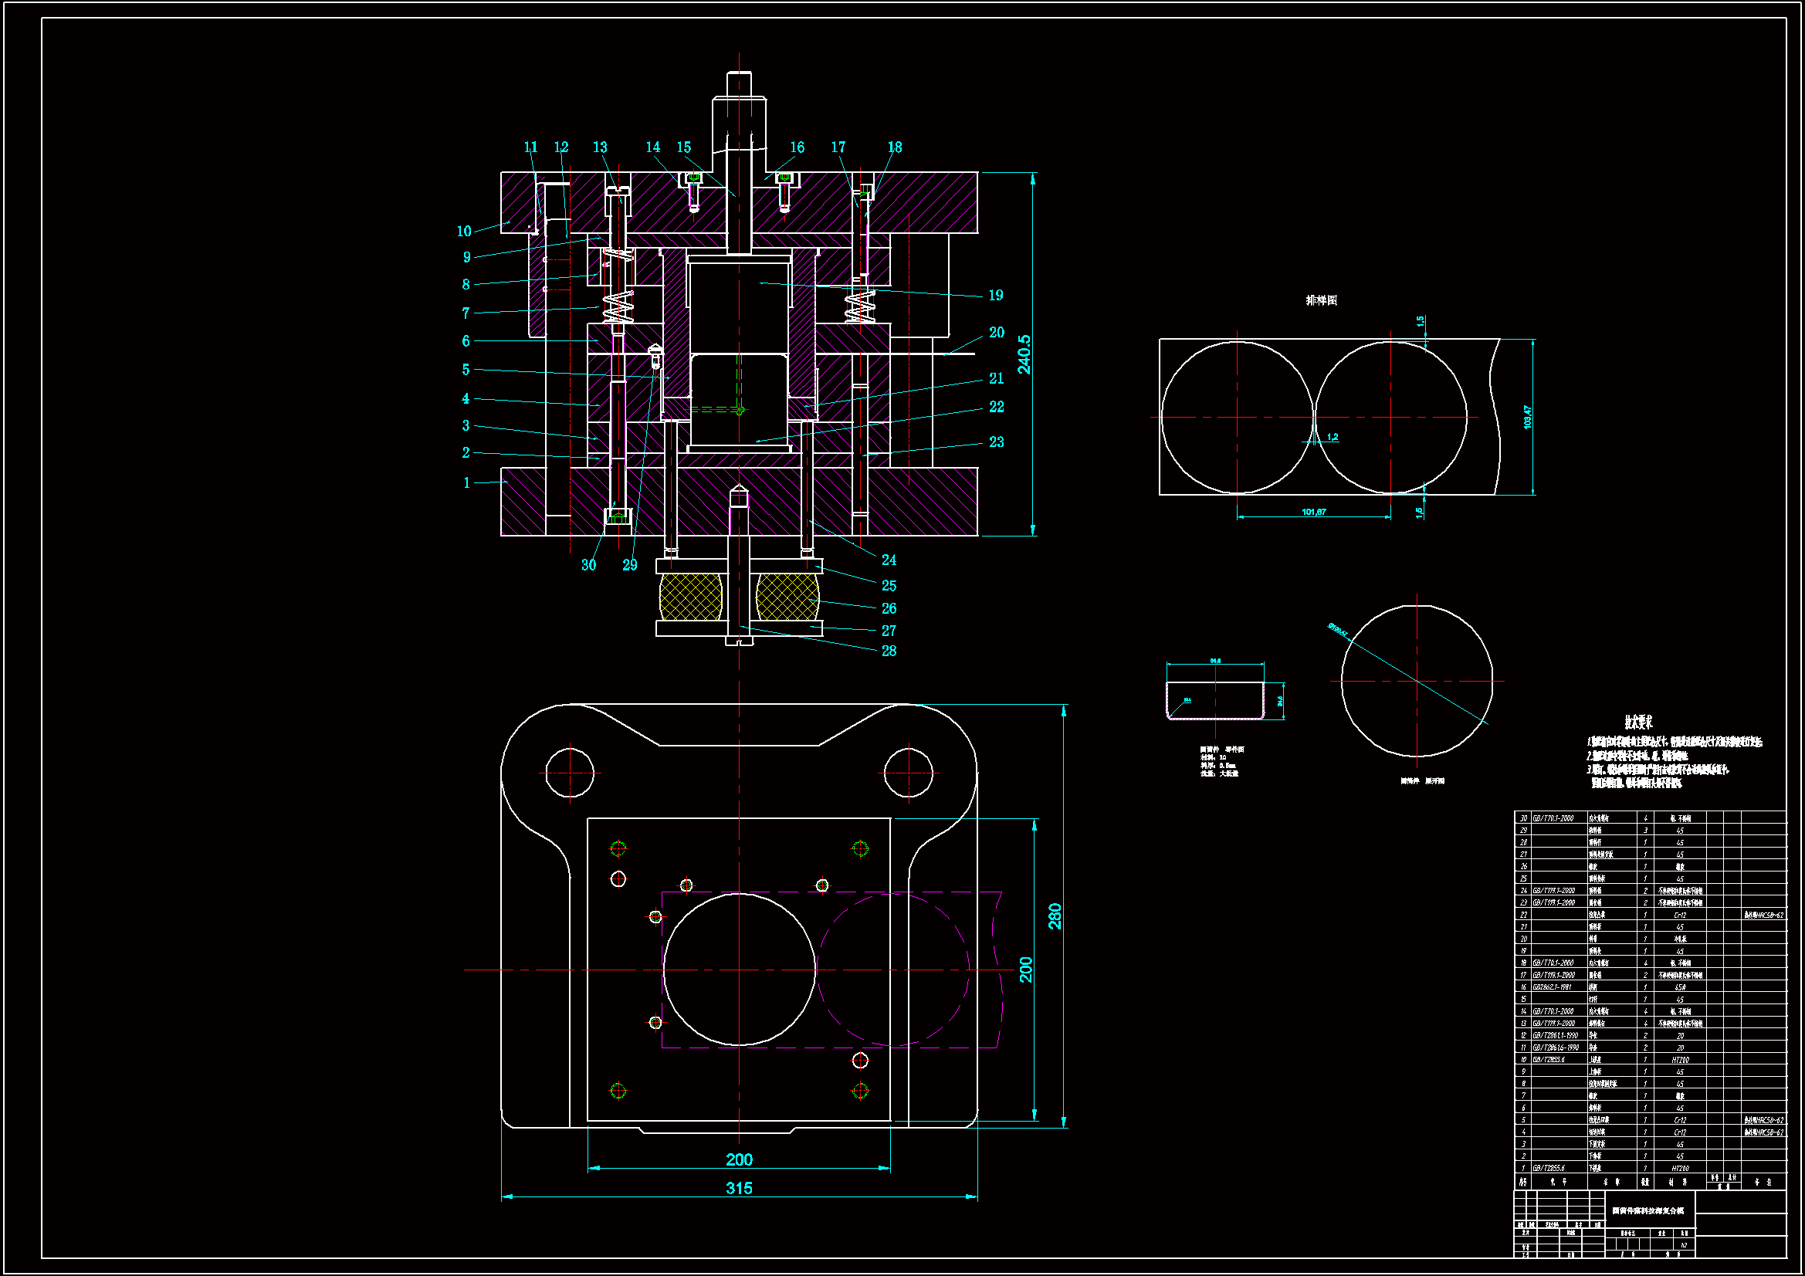The image size is (1805, 1276).
Task: Click the GB2862.7-1981 standard in row 16
Action: [1552, 987]
